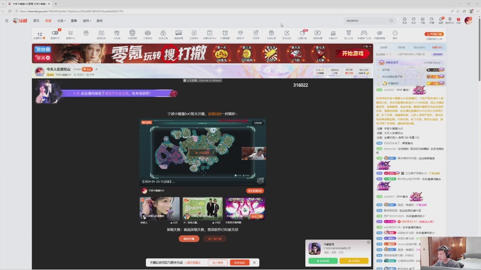Open the diamond VIP icon in toolbar
Screen dimensions: 481x270
pos(240,33)
